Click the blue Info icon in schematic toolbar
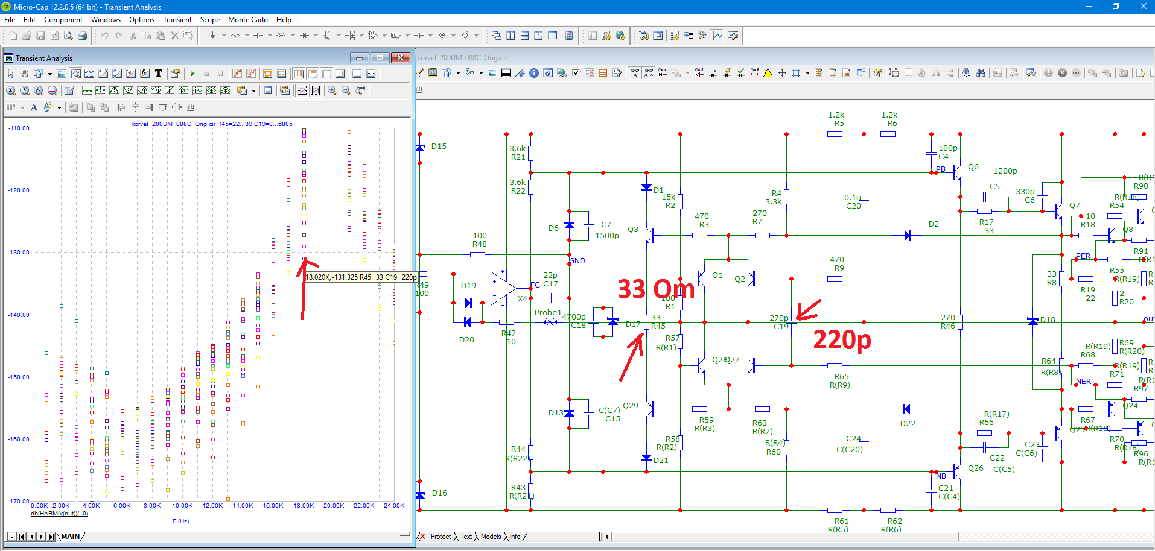The height and width of the screenshot is (551, 1155). pyautogui.click(x=534, y=73)
